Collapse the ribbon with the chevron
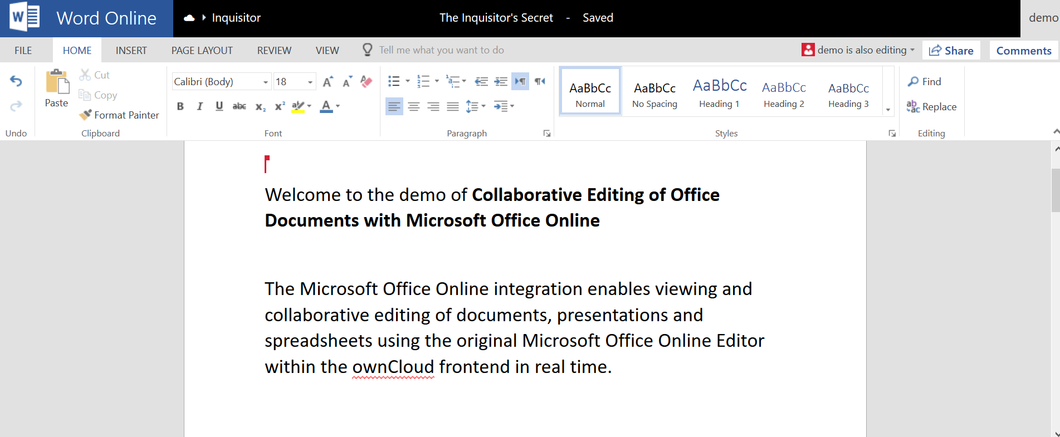 [1056, 132]
